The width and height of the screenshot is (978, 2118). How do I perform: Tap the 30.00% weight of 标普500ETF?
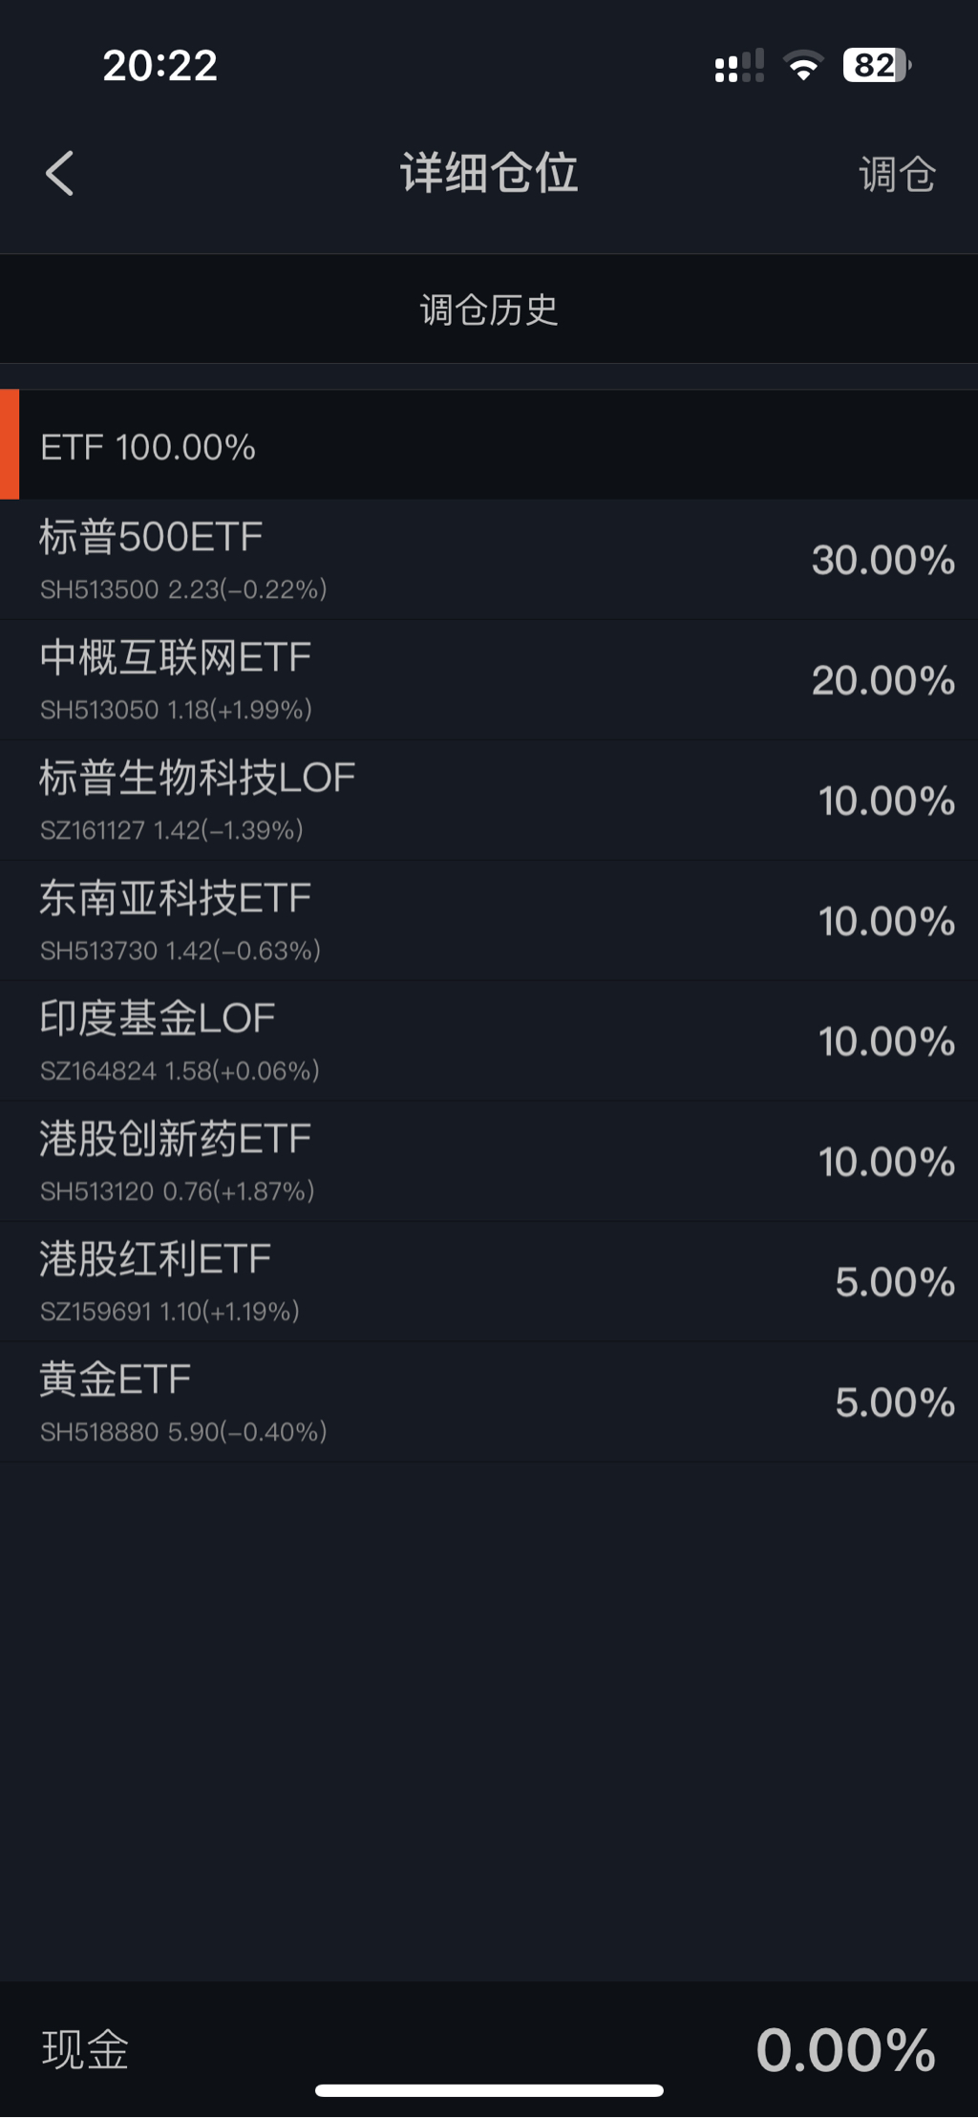click(882, 560)
